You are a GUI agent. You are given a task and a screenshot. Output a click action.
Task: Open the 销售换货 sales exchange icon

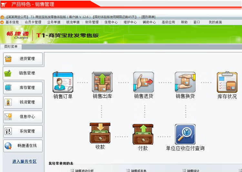click(x=185, y=82)
